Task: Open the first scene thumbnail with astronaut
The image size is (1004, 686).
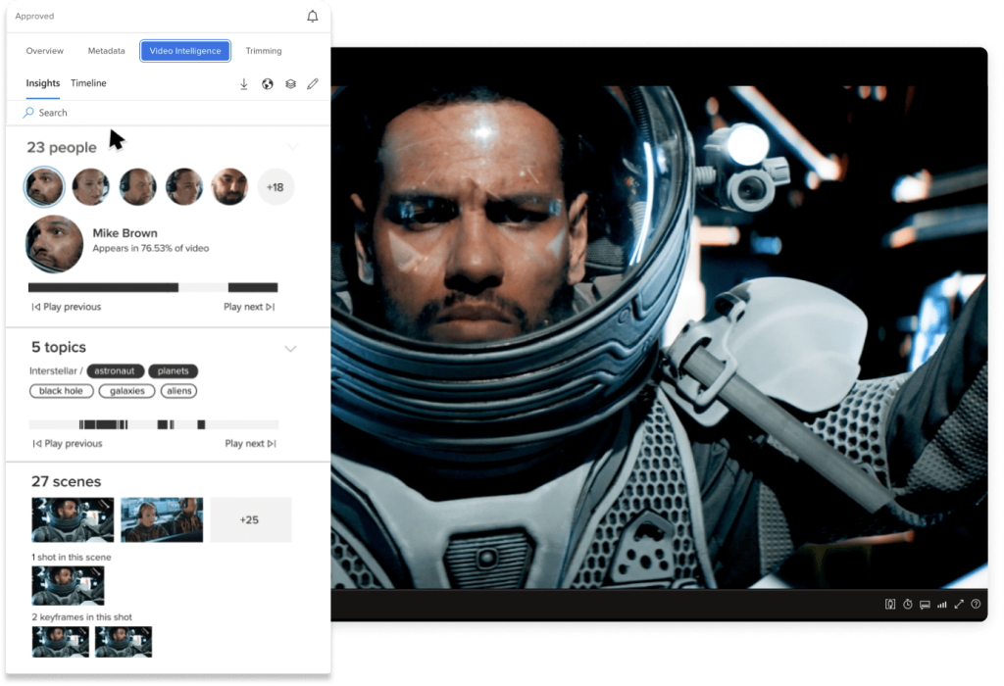Action: pos(73,519)
